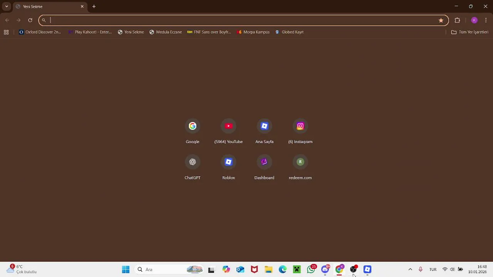Open Microsoft Edge from the taskbar
Screen dimensions: 493x277
click(283, 269)
